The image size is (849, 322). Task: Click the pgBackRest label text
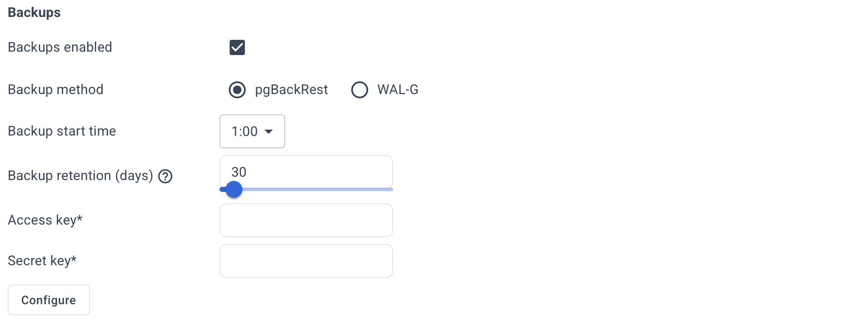291,90
